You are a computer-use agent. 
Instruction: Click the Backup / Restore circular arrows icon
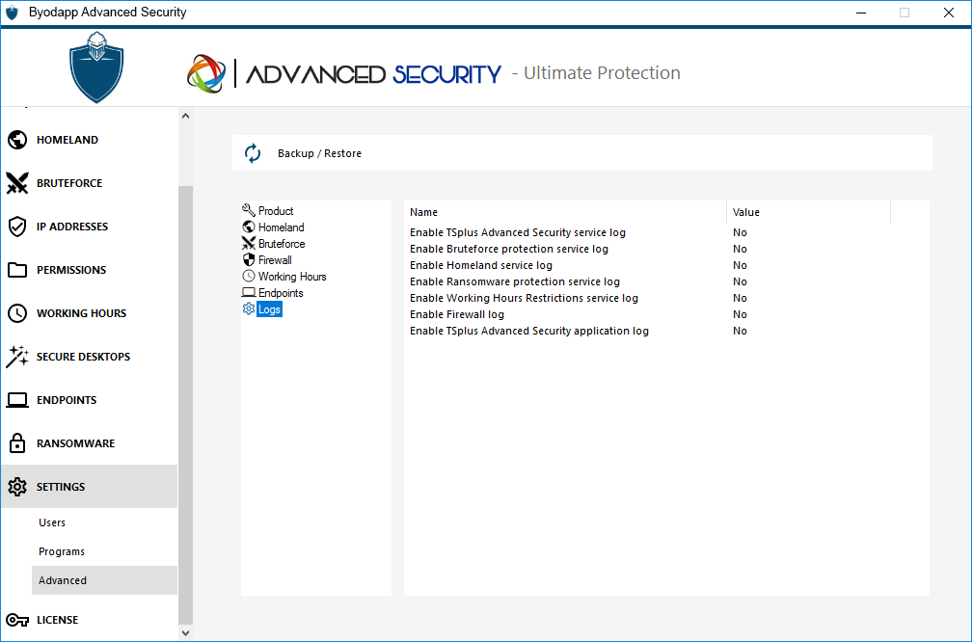click(253, 153)
